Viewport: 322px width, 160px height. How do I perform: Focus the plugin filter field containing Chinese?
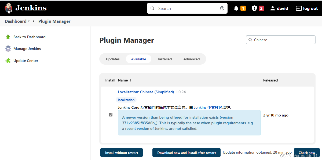[281, 40]
